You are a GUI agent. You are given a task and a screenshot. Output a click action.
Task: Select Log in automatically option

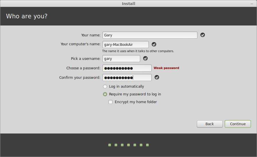tap(105, 87)
